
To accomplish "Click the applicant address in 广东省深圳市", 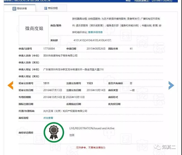I will coord(73,69).
